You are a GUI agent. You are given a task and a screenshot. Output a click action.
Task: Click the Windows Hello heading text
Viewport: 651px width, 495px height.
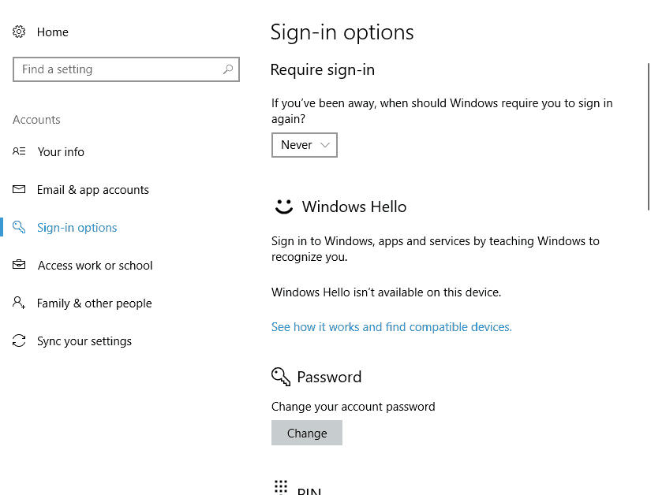pos(354,207)
